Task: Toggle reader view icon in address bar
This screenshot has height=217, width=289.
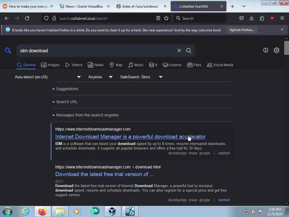Action: [158, 18]
